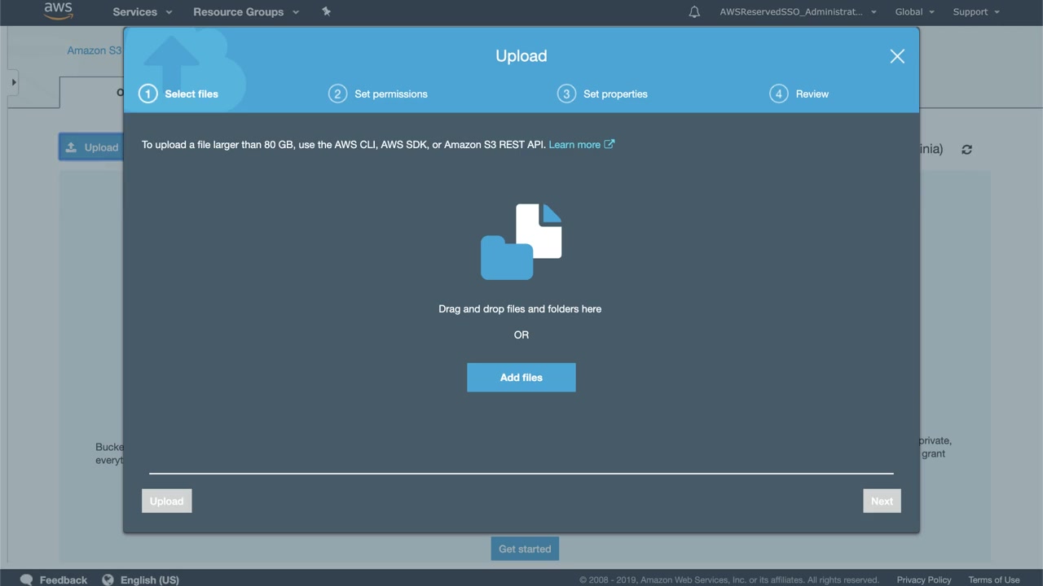Open the Resource Groups dropdown
Image resolution: width=1043 pixels, height=586 pixels.
tap(246, 12)
